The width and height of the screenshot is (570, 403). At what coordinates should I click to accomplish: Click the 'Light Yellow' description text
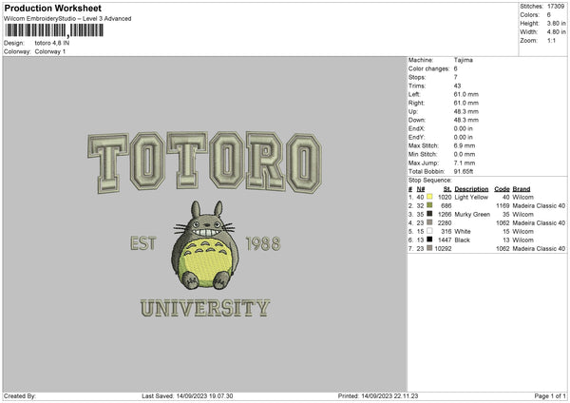[471, 197]
